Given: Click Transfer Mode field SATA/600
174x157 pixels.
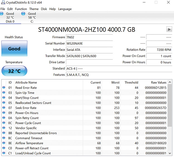Looking at the screenshot, I should 89,56.
